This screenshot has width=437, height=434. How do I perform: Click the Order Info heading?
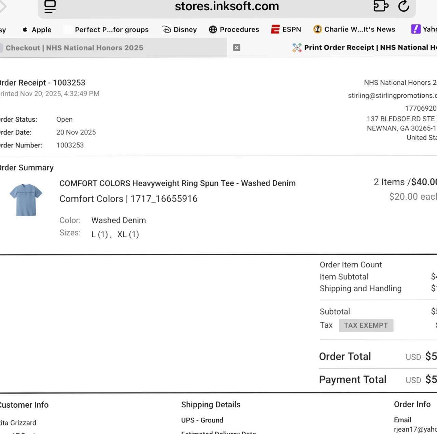(412, 404)
